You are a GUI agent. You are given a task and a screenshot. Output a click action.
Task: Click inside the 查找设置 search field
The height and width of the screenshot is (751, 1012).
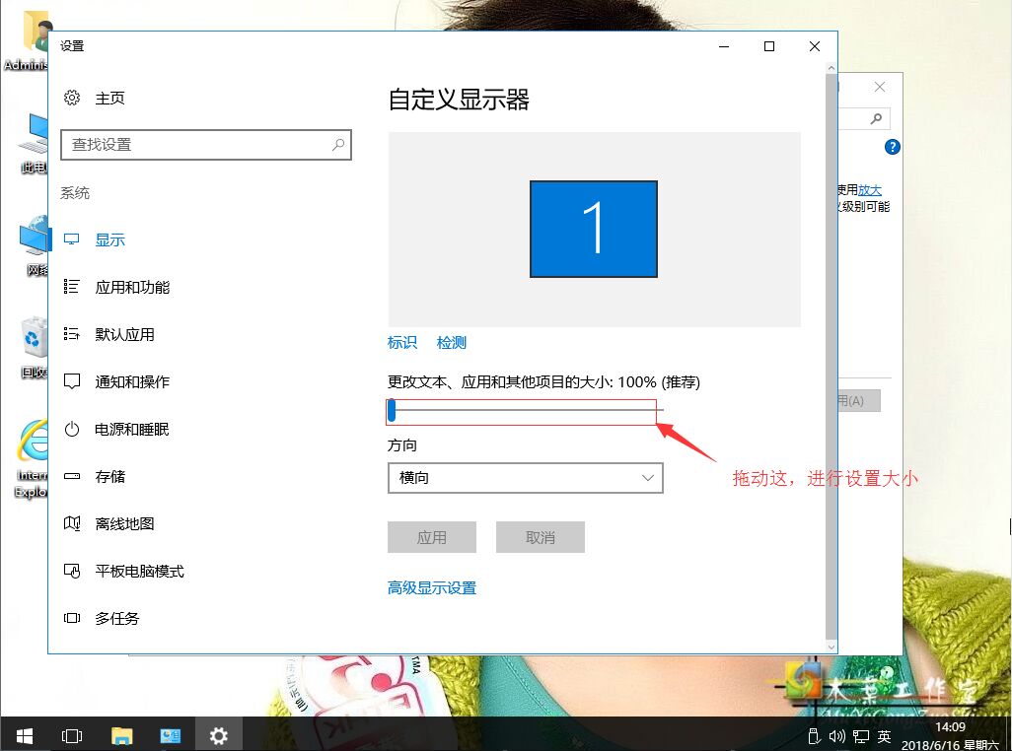pos(206,145)
